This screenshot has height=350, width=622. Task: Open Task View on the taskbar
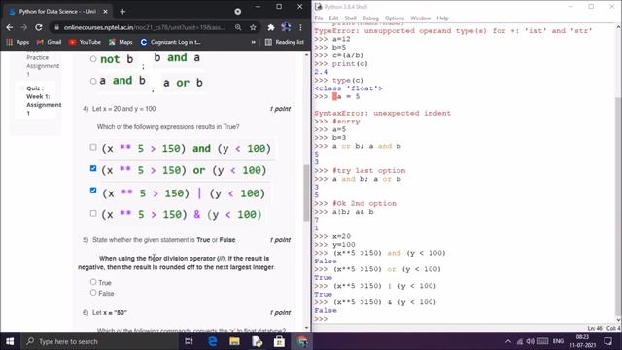(189, 341)
